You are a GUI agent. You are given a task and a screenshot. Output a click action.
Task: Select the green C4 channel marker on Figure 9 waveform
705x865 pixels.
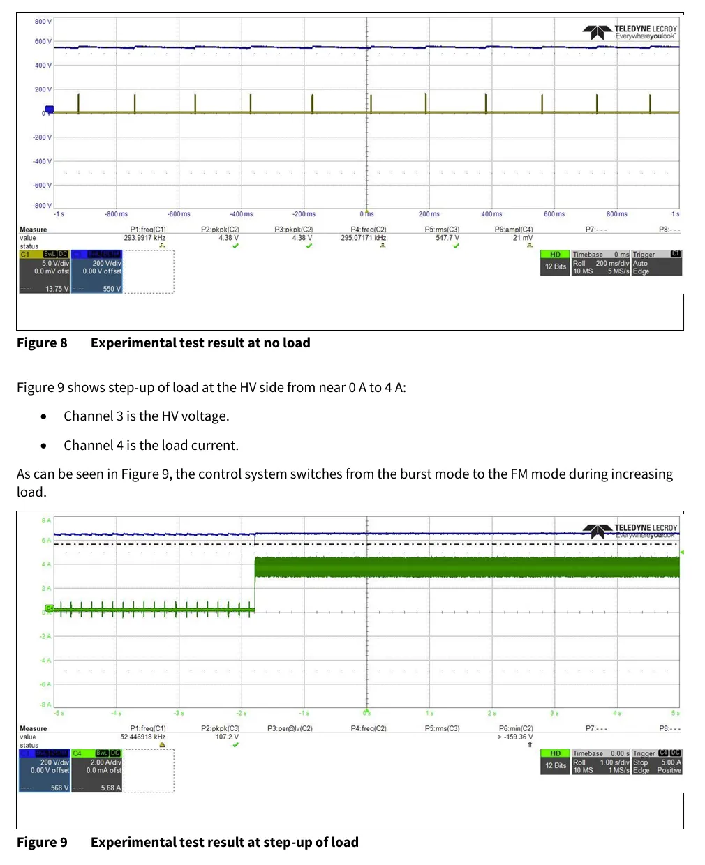pyautogui.click(x=49, y=609)
